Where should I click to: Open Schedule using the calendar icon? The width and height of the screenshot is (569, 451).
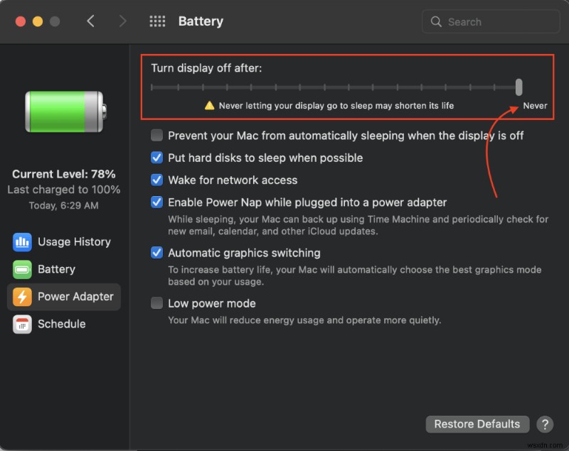point(22,324)
